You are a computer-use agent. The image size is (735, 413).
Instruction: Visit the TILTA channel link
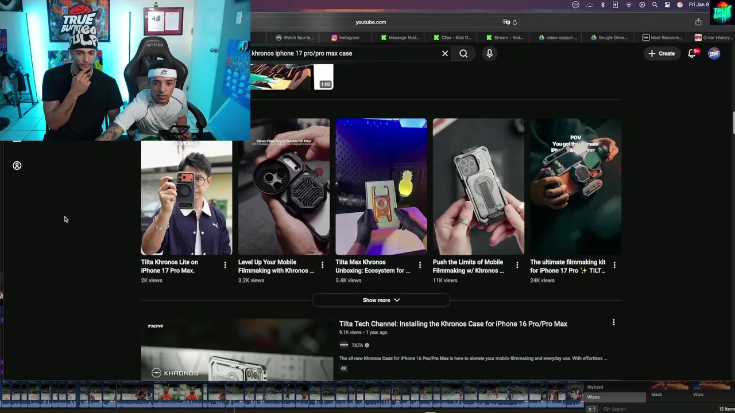coord(357,345)
